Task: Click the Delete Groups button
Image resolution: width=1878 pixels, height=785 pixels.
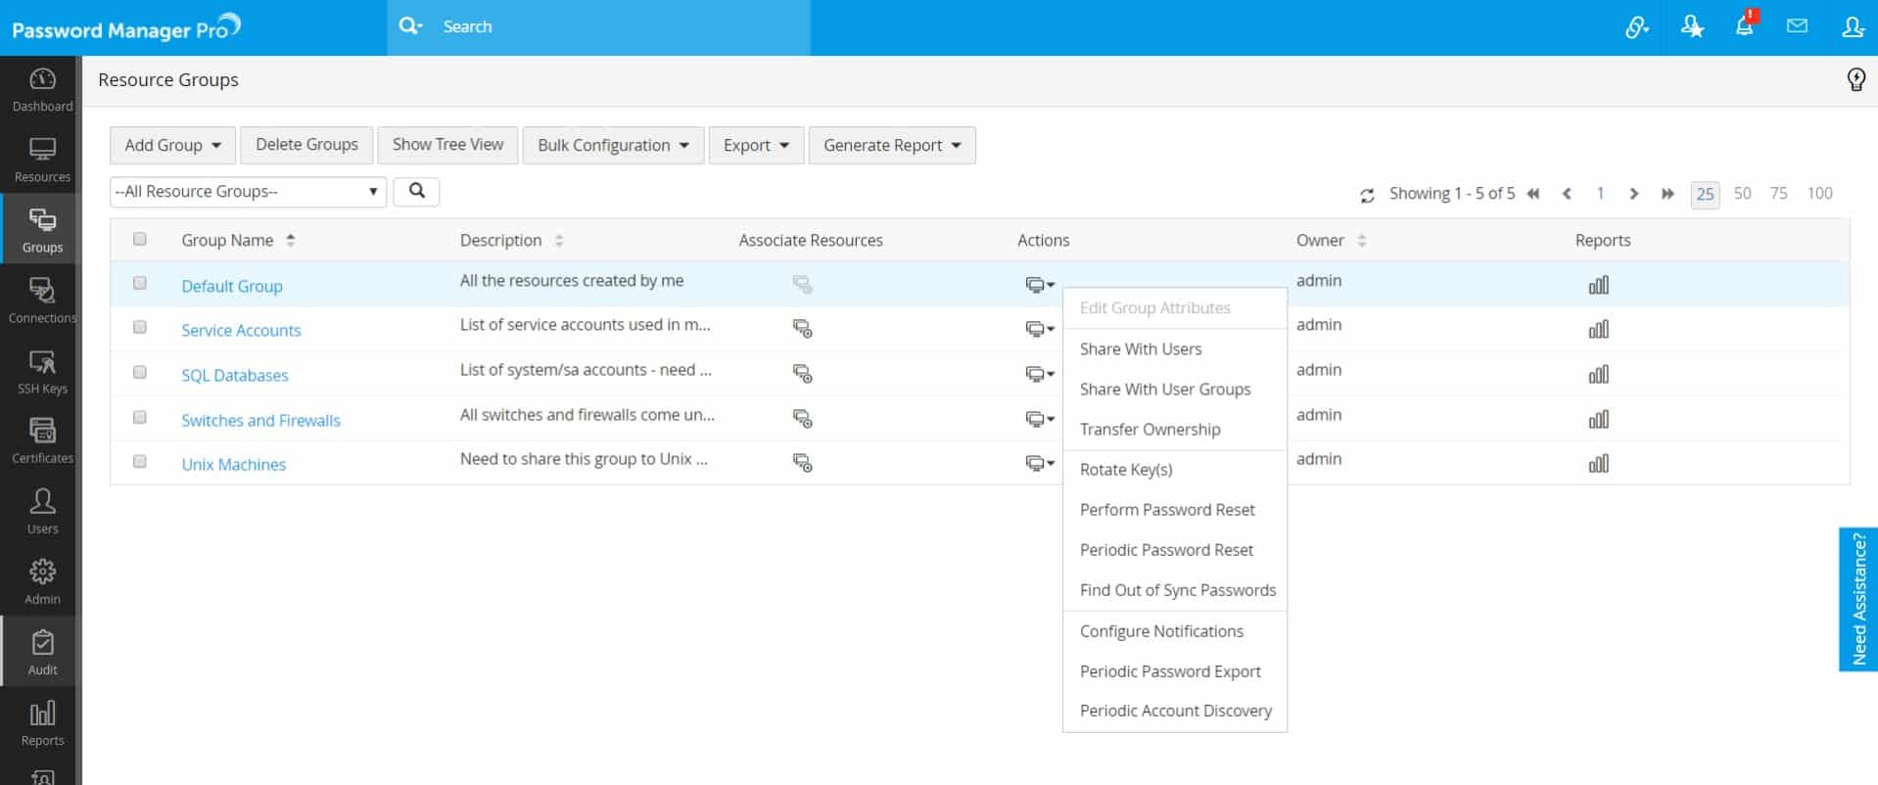Action: coord(306,145)
